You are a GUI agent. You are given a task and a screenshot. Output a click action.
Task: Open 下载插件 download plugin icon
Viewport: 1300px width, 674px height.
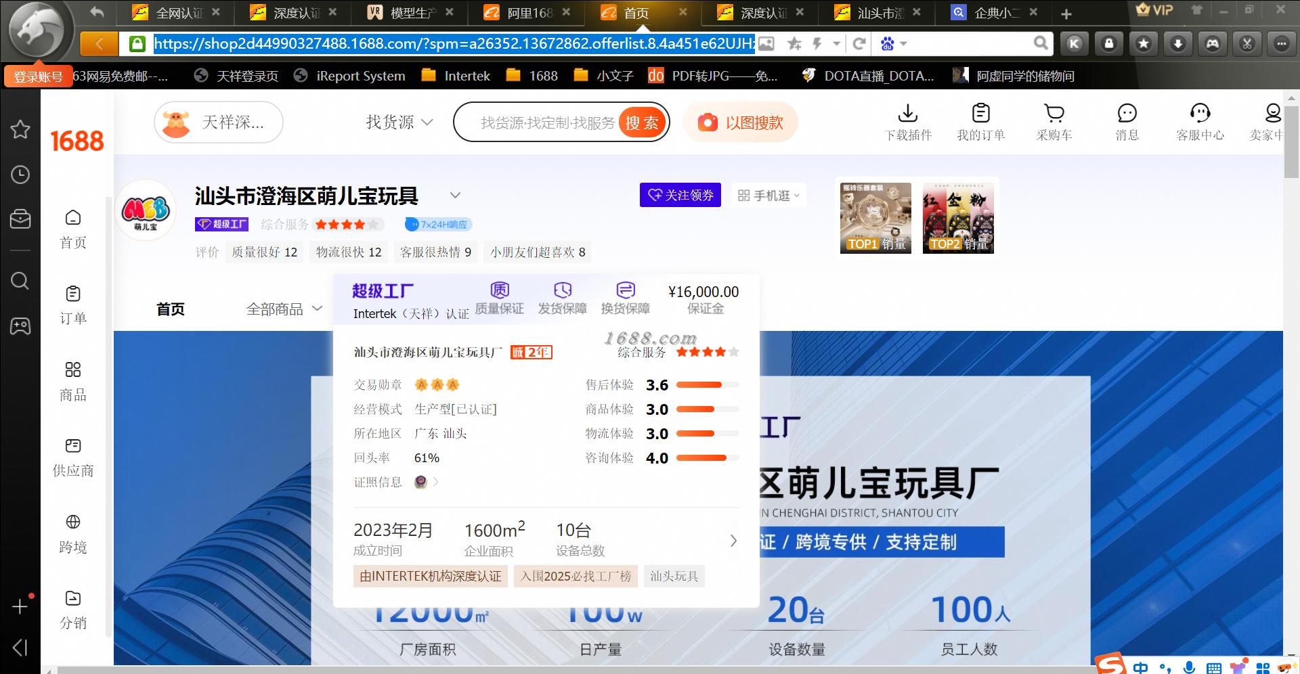tap(908, 122)
